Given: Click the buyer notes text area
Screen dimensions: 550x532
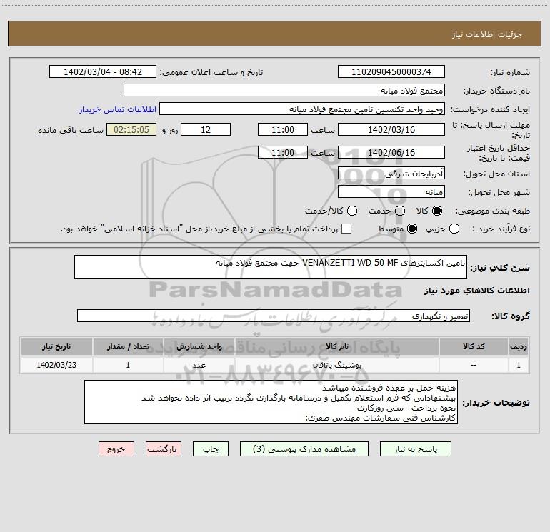Looking at the screenshot, I should [x=271, y=402].
